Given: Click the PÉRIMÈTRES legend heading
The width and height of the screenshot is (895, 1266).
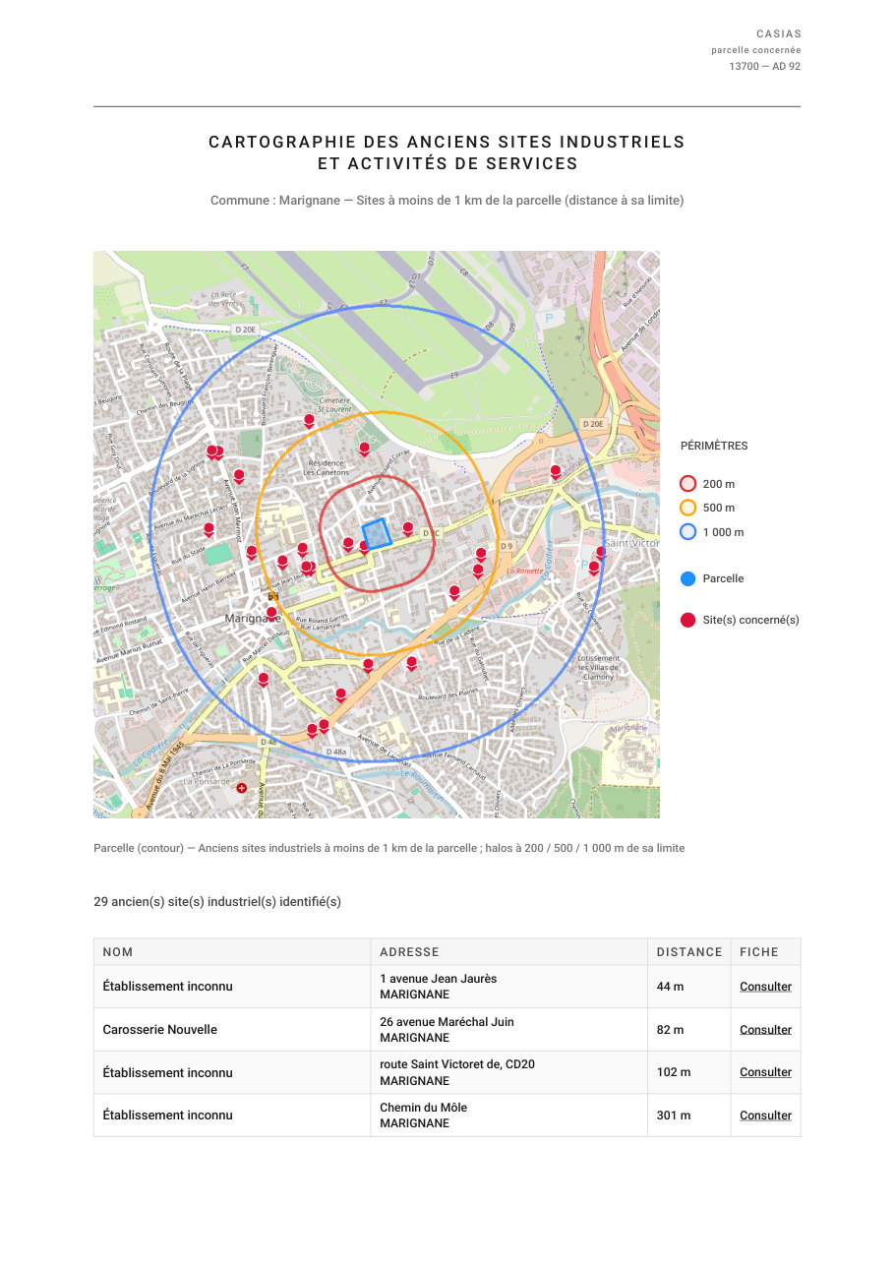Looking at the screenshot, I should tap(714, 446).
